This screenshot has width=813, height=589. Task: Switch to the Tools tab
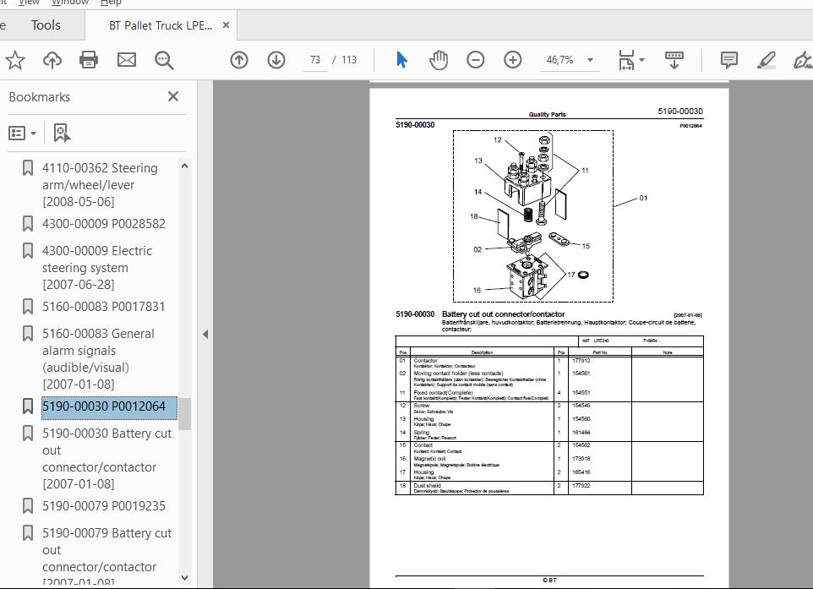(x=46, y=25)
